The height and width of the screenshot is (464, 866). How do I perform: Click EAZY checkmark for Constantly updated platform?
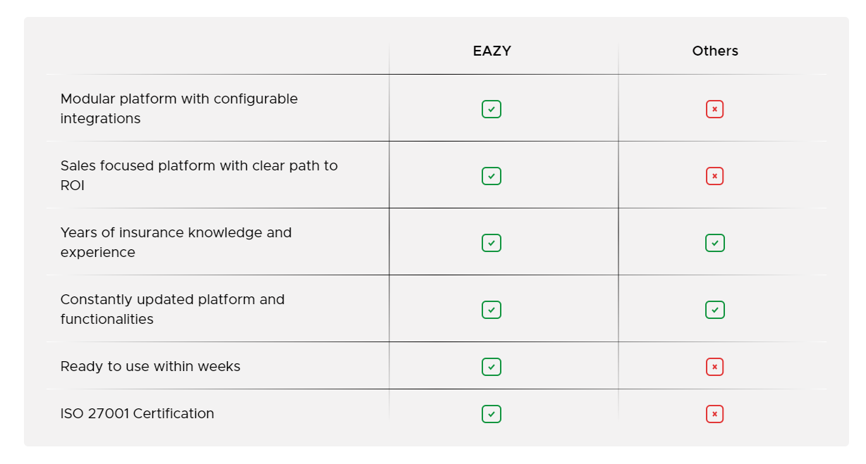pyautogui.click(x=492, y=310)
